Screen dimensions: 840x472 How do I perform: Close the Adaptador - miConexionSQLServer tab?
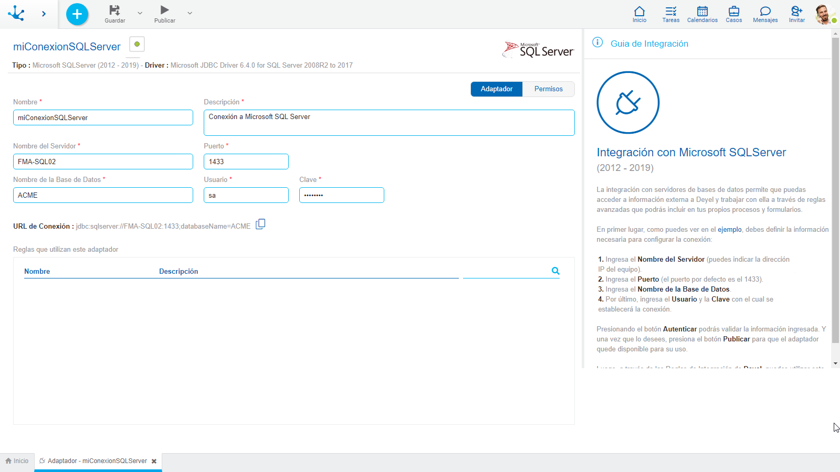pyautogui.click(x=154, y=462)
